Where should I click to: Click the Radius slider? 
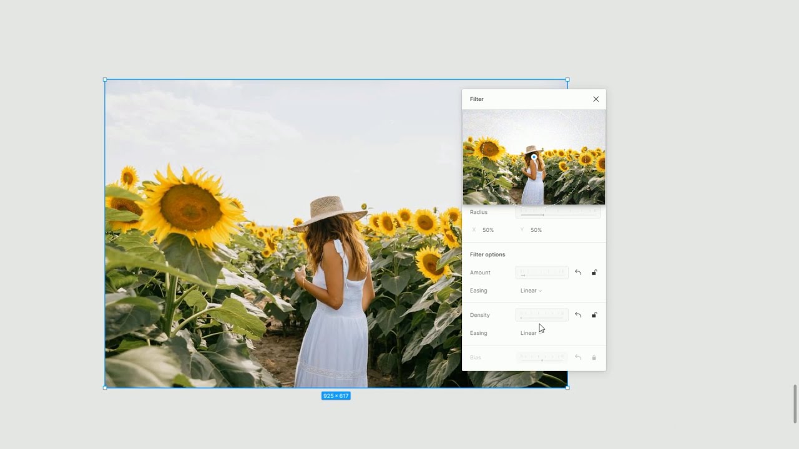tap(558, 213)
